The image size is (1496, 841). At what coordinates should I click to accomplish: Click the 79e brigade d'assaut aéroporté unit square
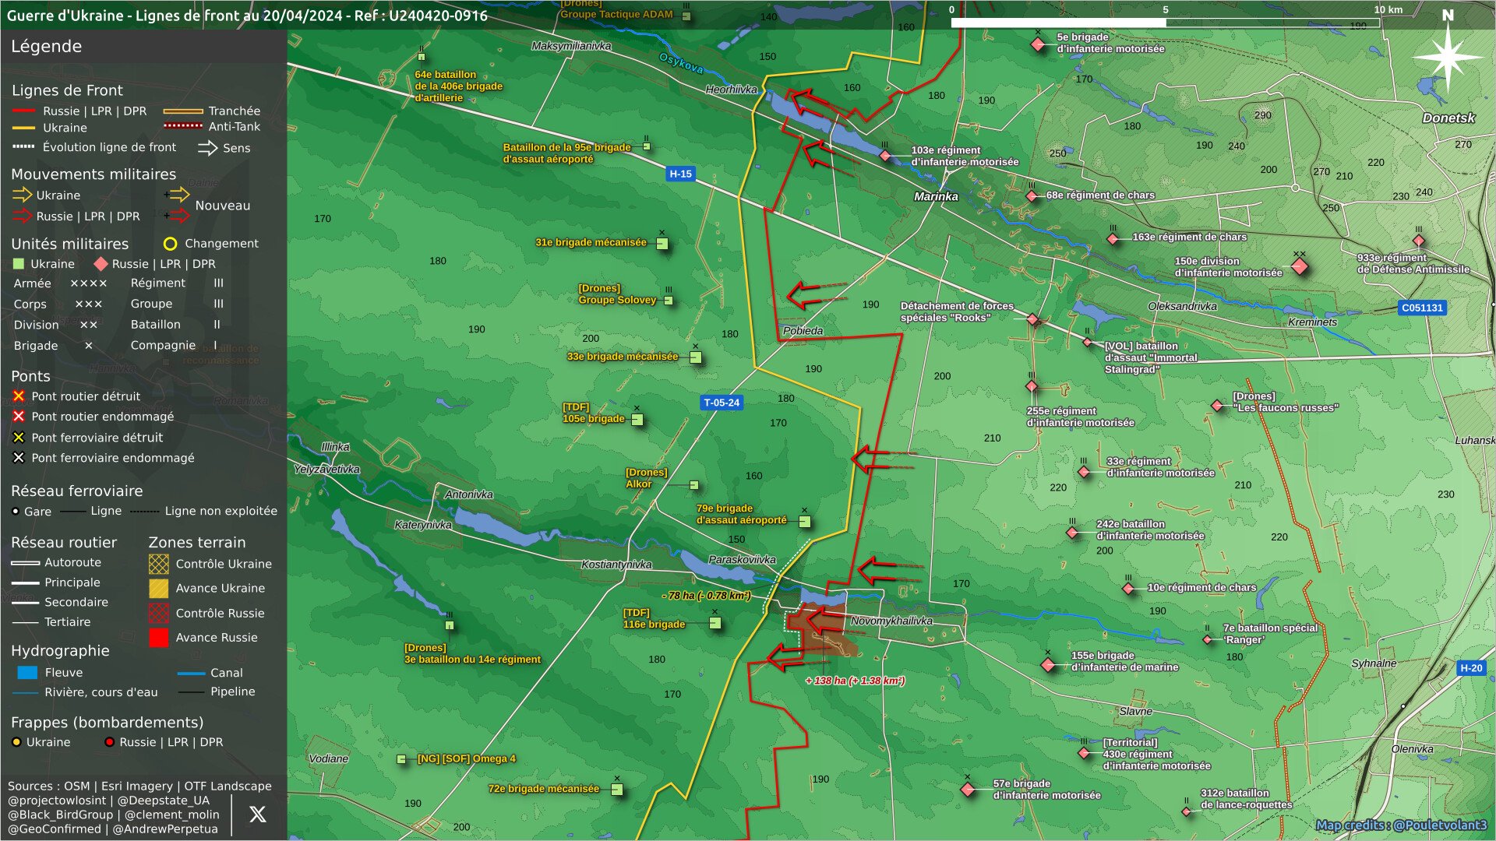point(805,522)
